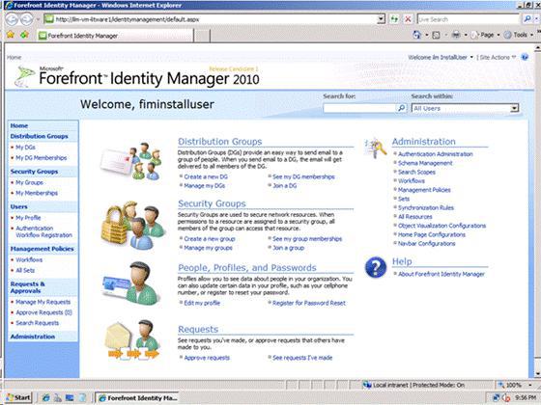Click the Refresh page icon
Viewport: 541px width, 405px height.
point(394,19)
